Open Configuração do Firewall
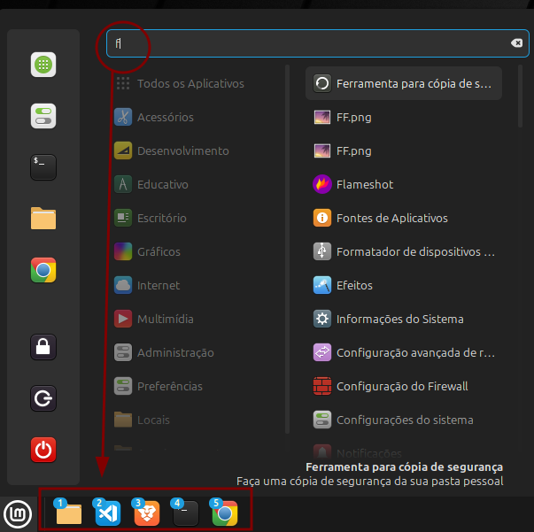534x532 pixels. [x=401, y=386]
